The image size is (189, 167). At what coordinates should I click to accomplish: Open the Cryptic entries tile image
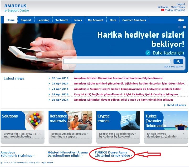pos(118,120)
